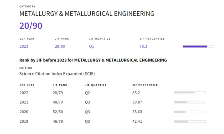This screenshot has width=224, height=134.
Task: Click the 52/80 rank for 2020
Action: point(58,112)
